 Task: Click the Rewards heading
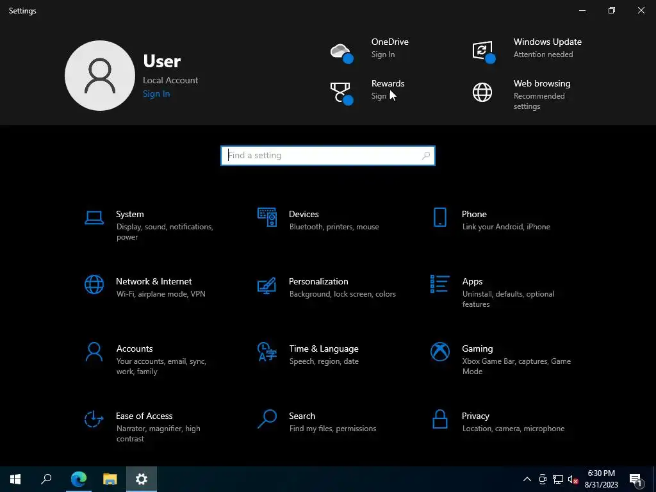pyautogui.click(x=388, y=84)
